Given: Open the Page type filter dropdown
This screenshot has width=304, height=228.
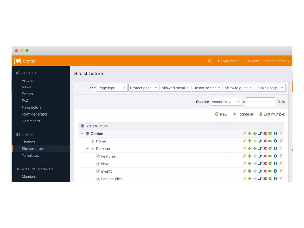Looking at the screenshot, I should pos(112,88).
